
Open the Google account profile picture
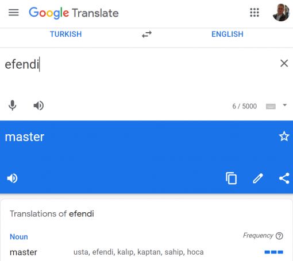click(x=281, y=13)
